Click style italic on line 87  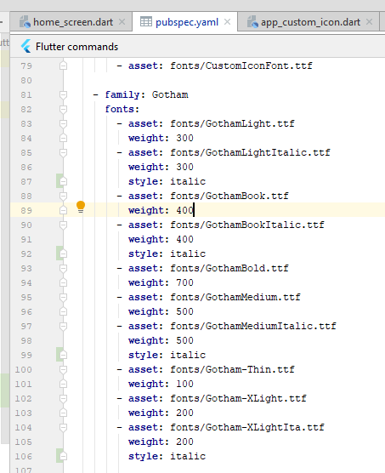coord(167,181)
